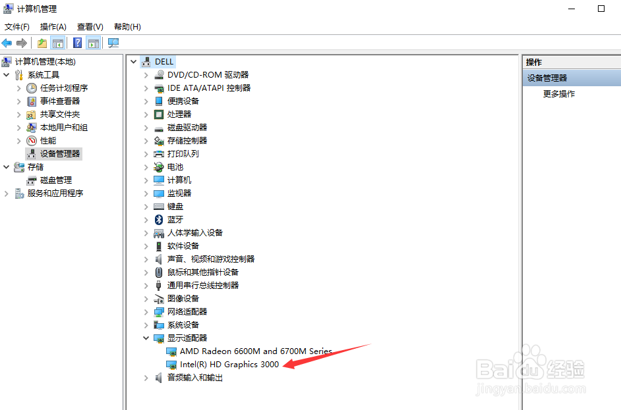621x410 pixels.
Task: Click the 鼠标和其他指针设备 mouse icon
Action: (159, 272)
